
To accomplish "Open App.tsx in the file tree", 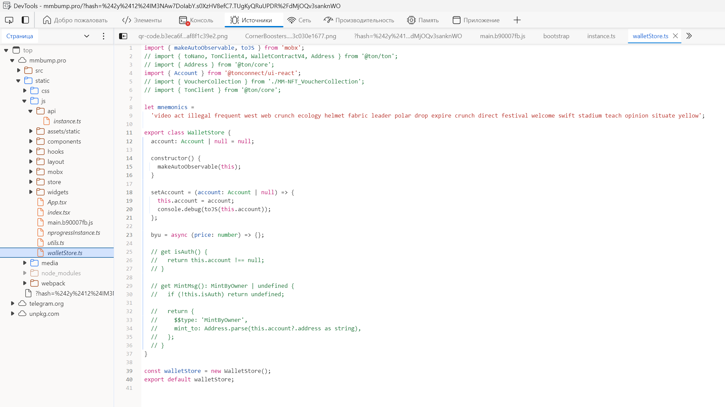I will click(57, 202).
